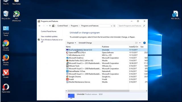Open Turn Windows features on or off

52,41
